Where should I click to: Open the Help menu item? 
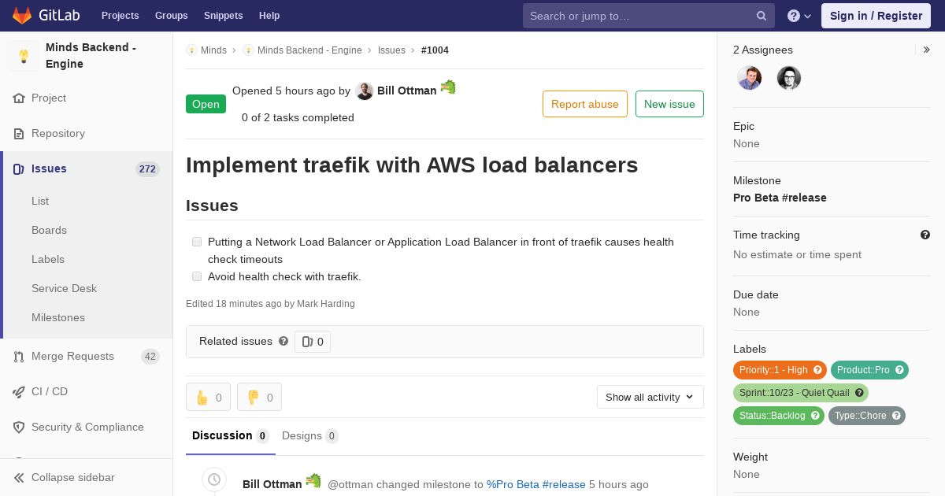[269, 16]
